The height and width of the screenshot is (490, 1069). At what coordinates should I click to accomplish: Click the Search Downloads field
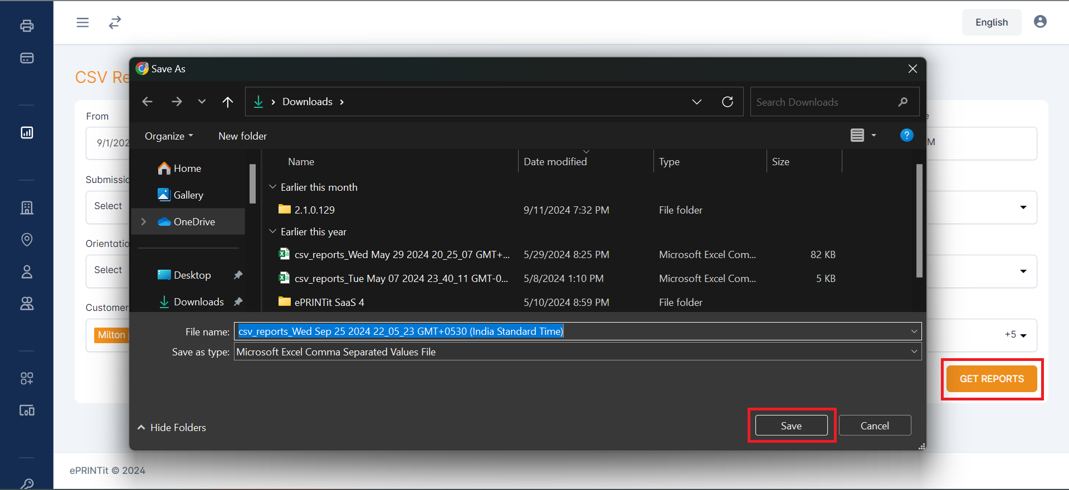(x=823, y=102)
